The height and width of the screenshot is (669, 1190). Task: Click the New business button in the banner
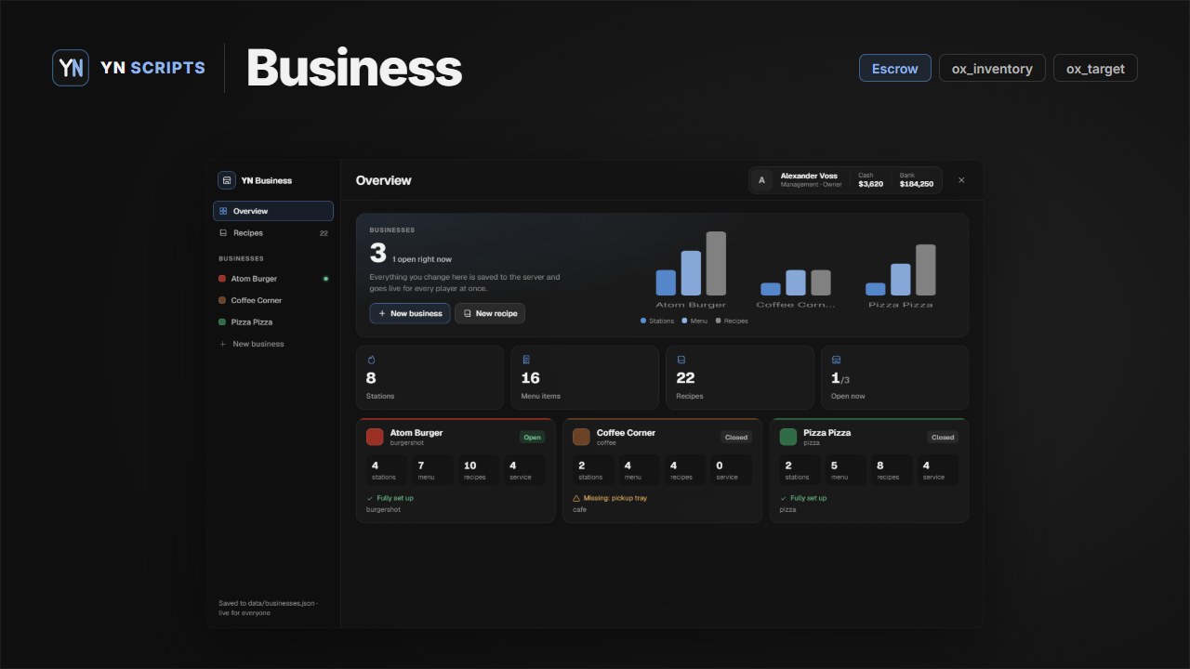(x=410, y=313)
